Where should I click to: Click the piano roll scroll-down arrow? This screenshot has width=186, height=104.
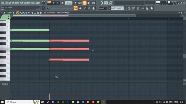point(185,80)
